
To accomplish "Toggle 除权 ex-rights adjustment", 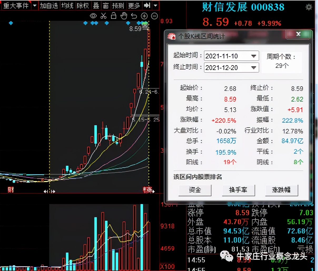I will pyautogui.click(x=83, y=6).
